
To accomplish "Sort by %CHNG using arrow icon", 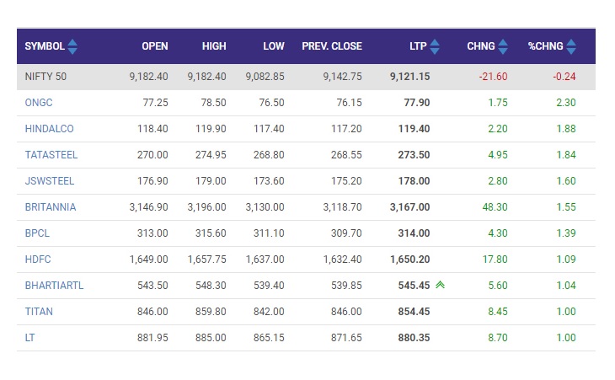I will (571, 46).
